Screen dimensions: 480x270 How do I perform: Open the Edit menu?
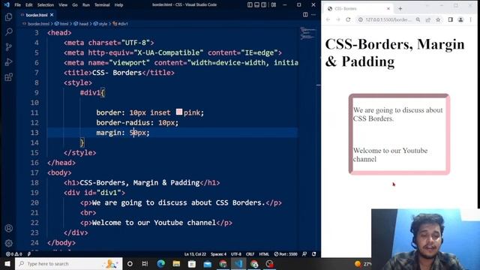(28, 5)
